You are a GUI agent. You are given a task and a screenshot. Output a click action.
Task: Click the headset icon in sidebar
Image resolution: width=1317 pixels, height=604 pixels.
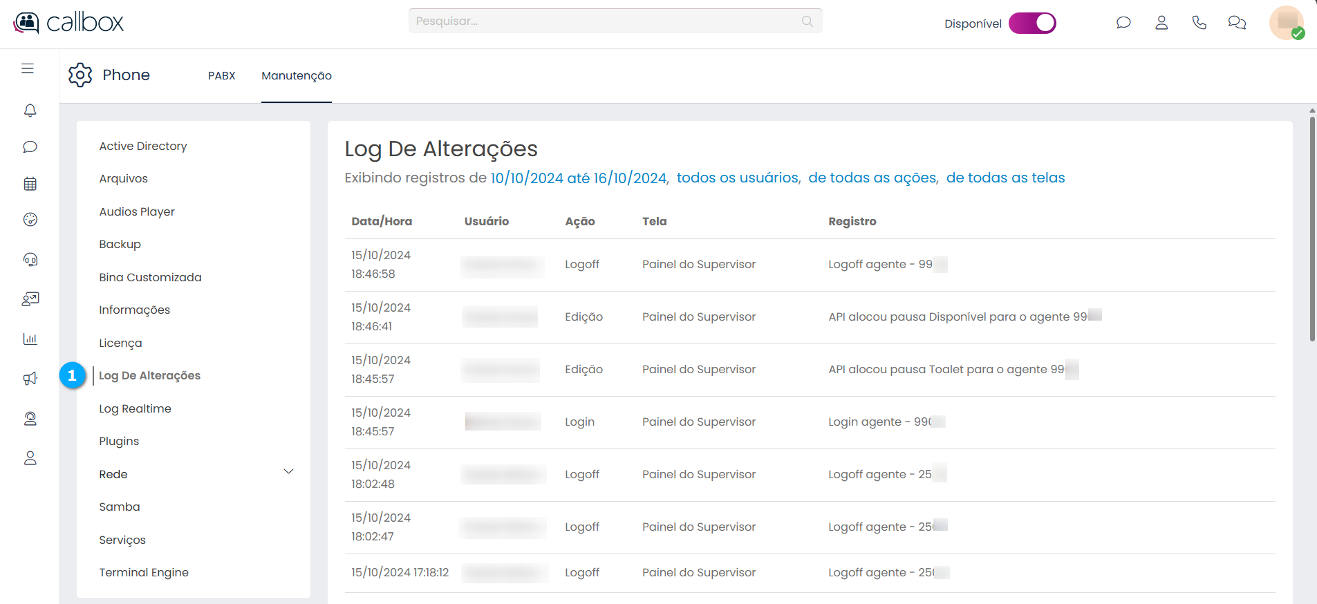click(x=30, y=260)
